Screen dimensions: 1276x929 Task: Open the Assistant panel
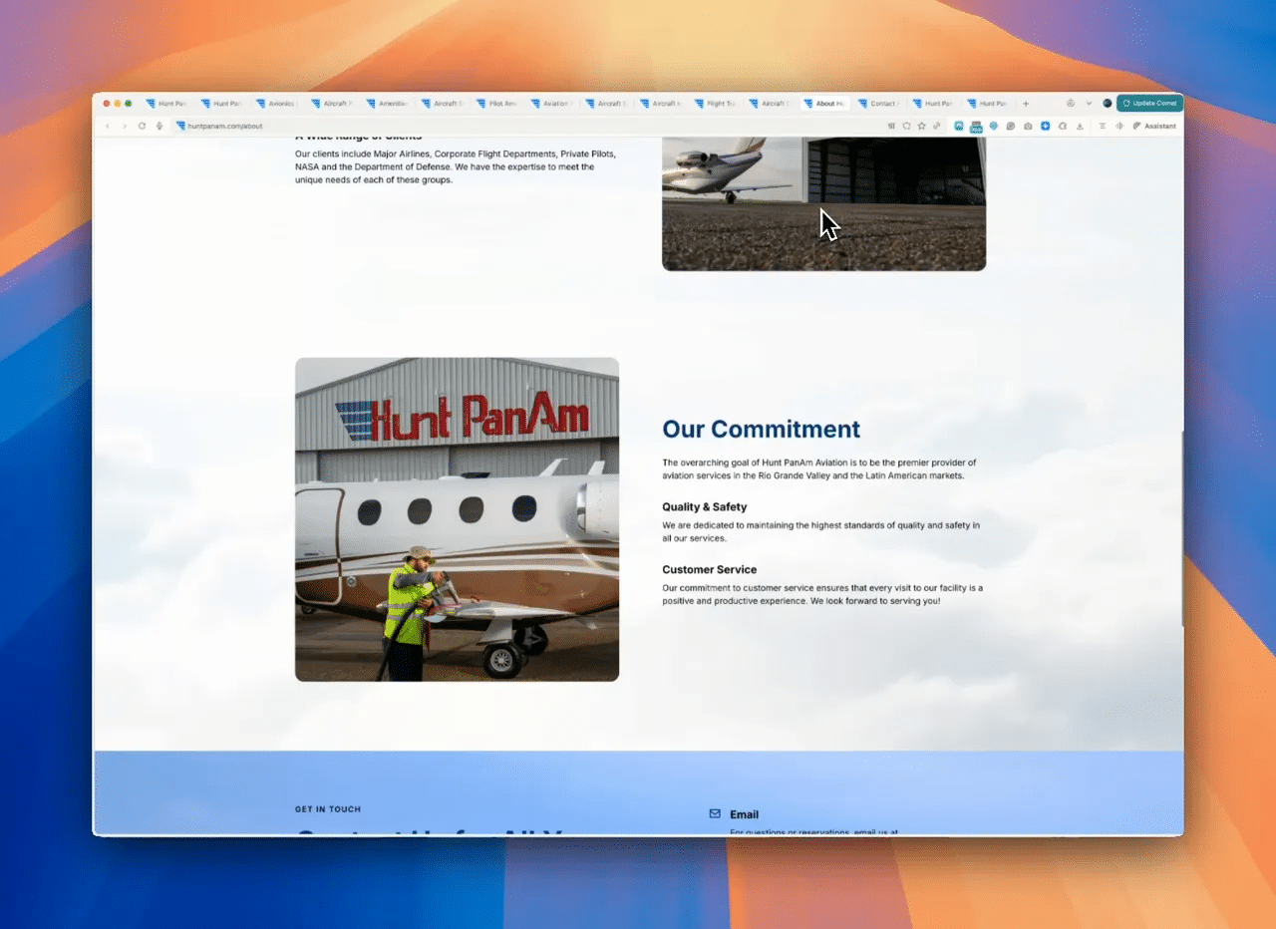click(x=1156, y=126)
